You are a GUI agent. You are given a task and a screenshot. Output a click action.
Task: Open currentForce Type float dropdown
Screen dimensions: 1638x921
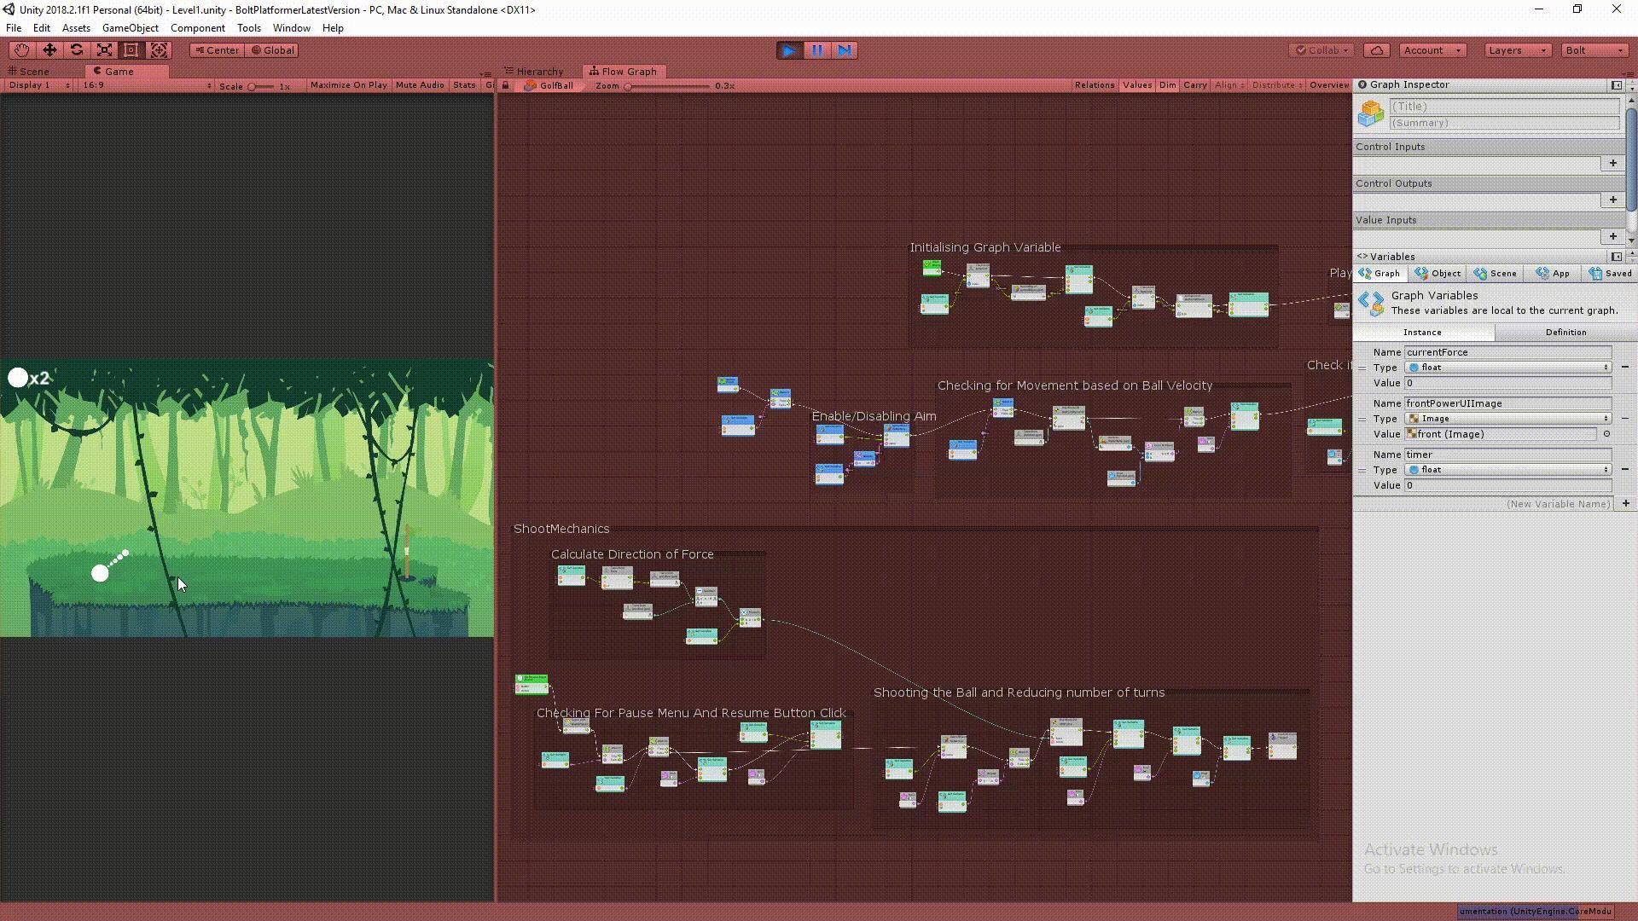pos(1508,368)
